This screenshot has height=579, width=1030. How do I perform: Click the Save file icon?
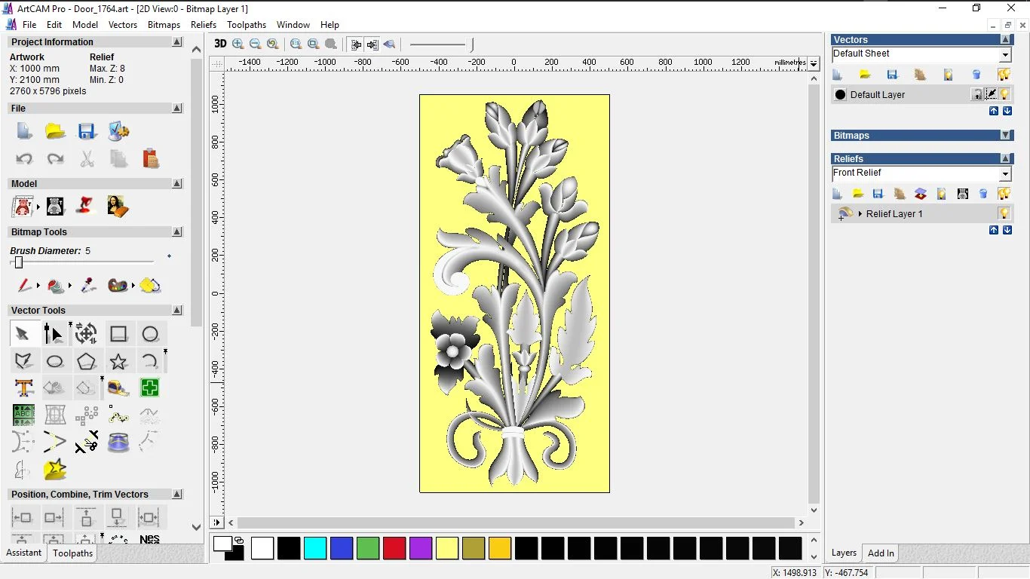[87, 131]
